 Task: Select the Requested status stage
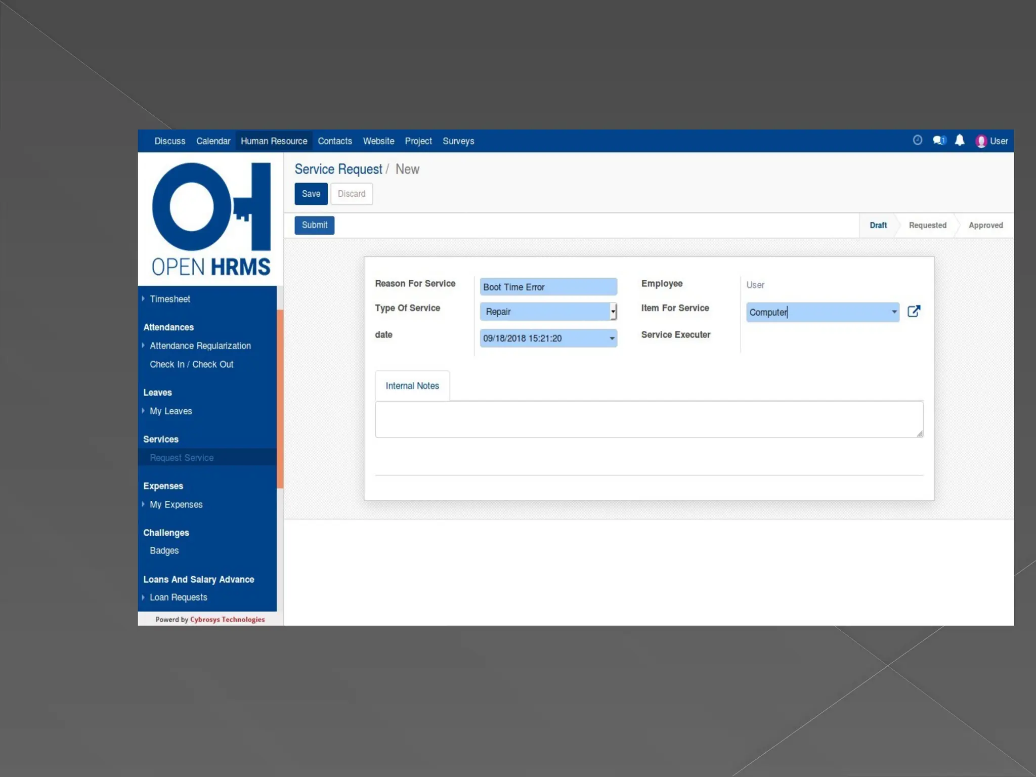927,226
